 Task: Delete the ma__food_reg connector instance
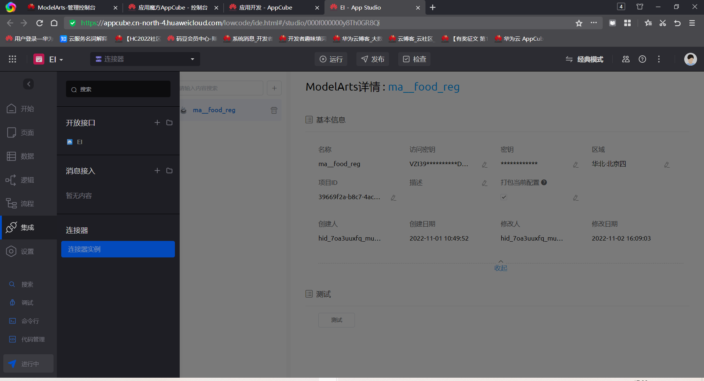click(x=274, y=110)
